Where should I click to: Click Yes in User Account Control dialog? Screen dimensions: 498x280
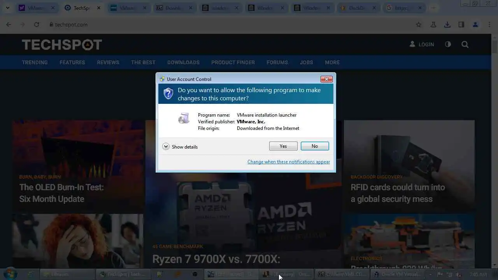[x=283, y=146]
